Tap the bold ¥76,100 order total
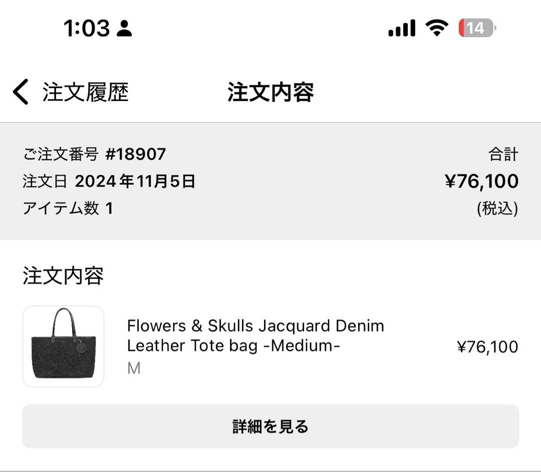This screenshot has width=541, height=472. (x=481, y=181)
